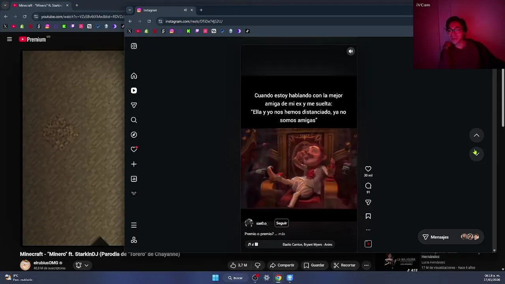The image size is (505, 284).
Task: Share the reel with paper-plane icon
Action: pyautogui.click(x=368, y=202)
